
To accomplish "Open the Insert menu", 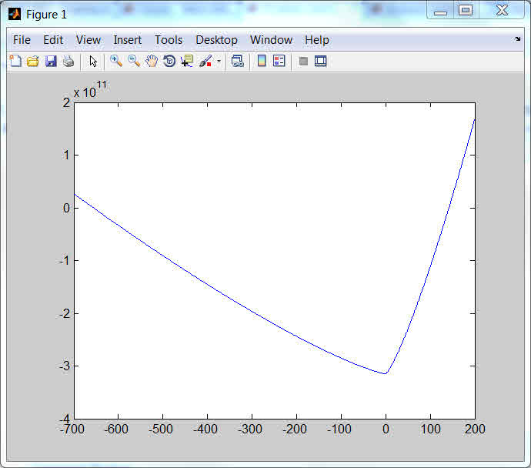I will tap(128, 40).
